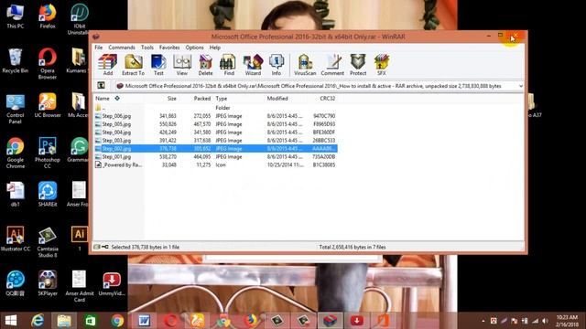Click the Windows Start button

11,321
